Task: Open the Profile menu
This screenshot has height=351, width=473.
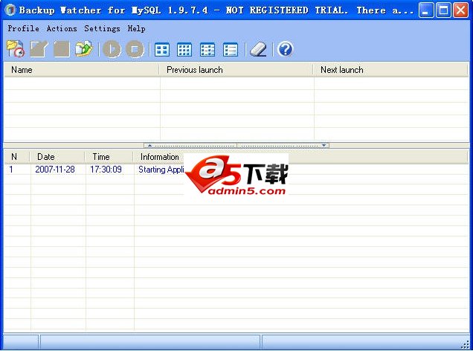Action: 23,28
